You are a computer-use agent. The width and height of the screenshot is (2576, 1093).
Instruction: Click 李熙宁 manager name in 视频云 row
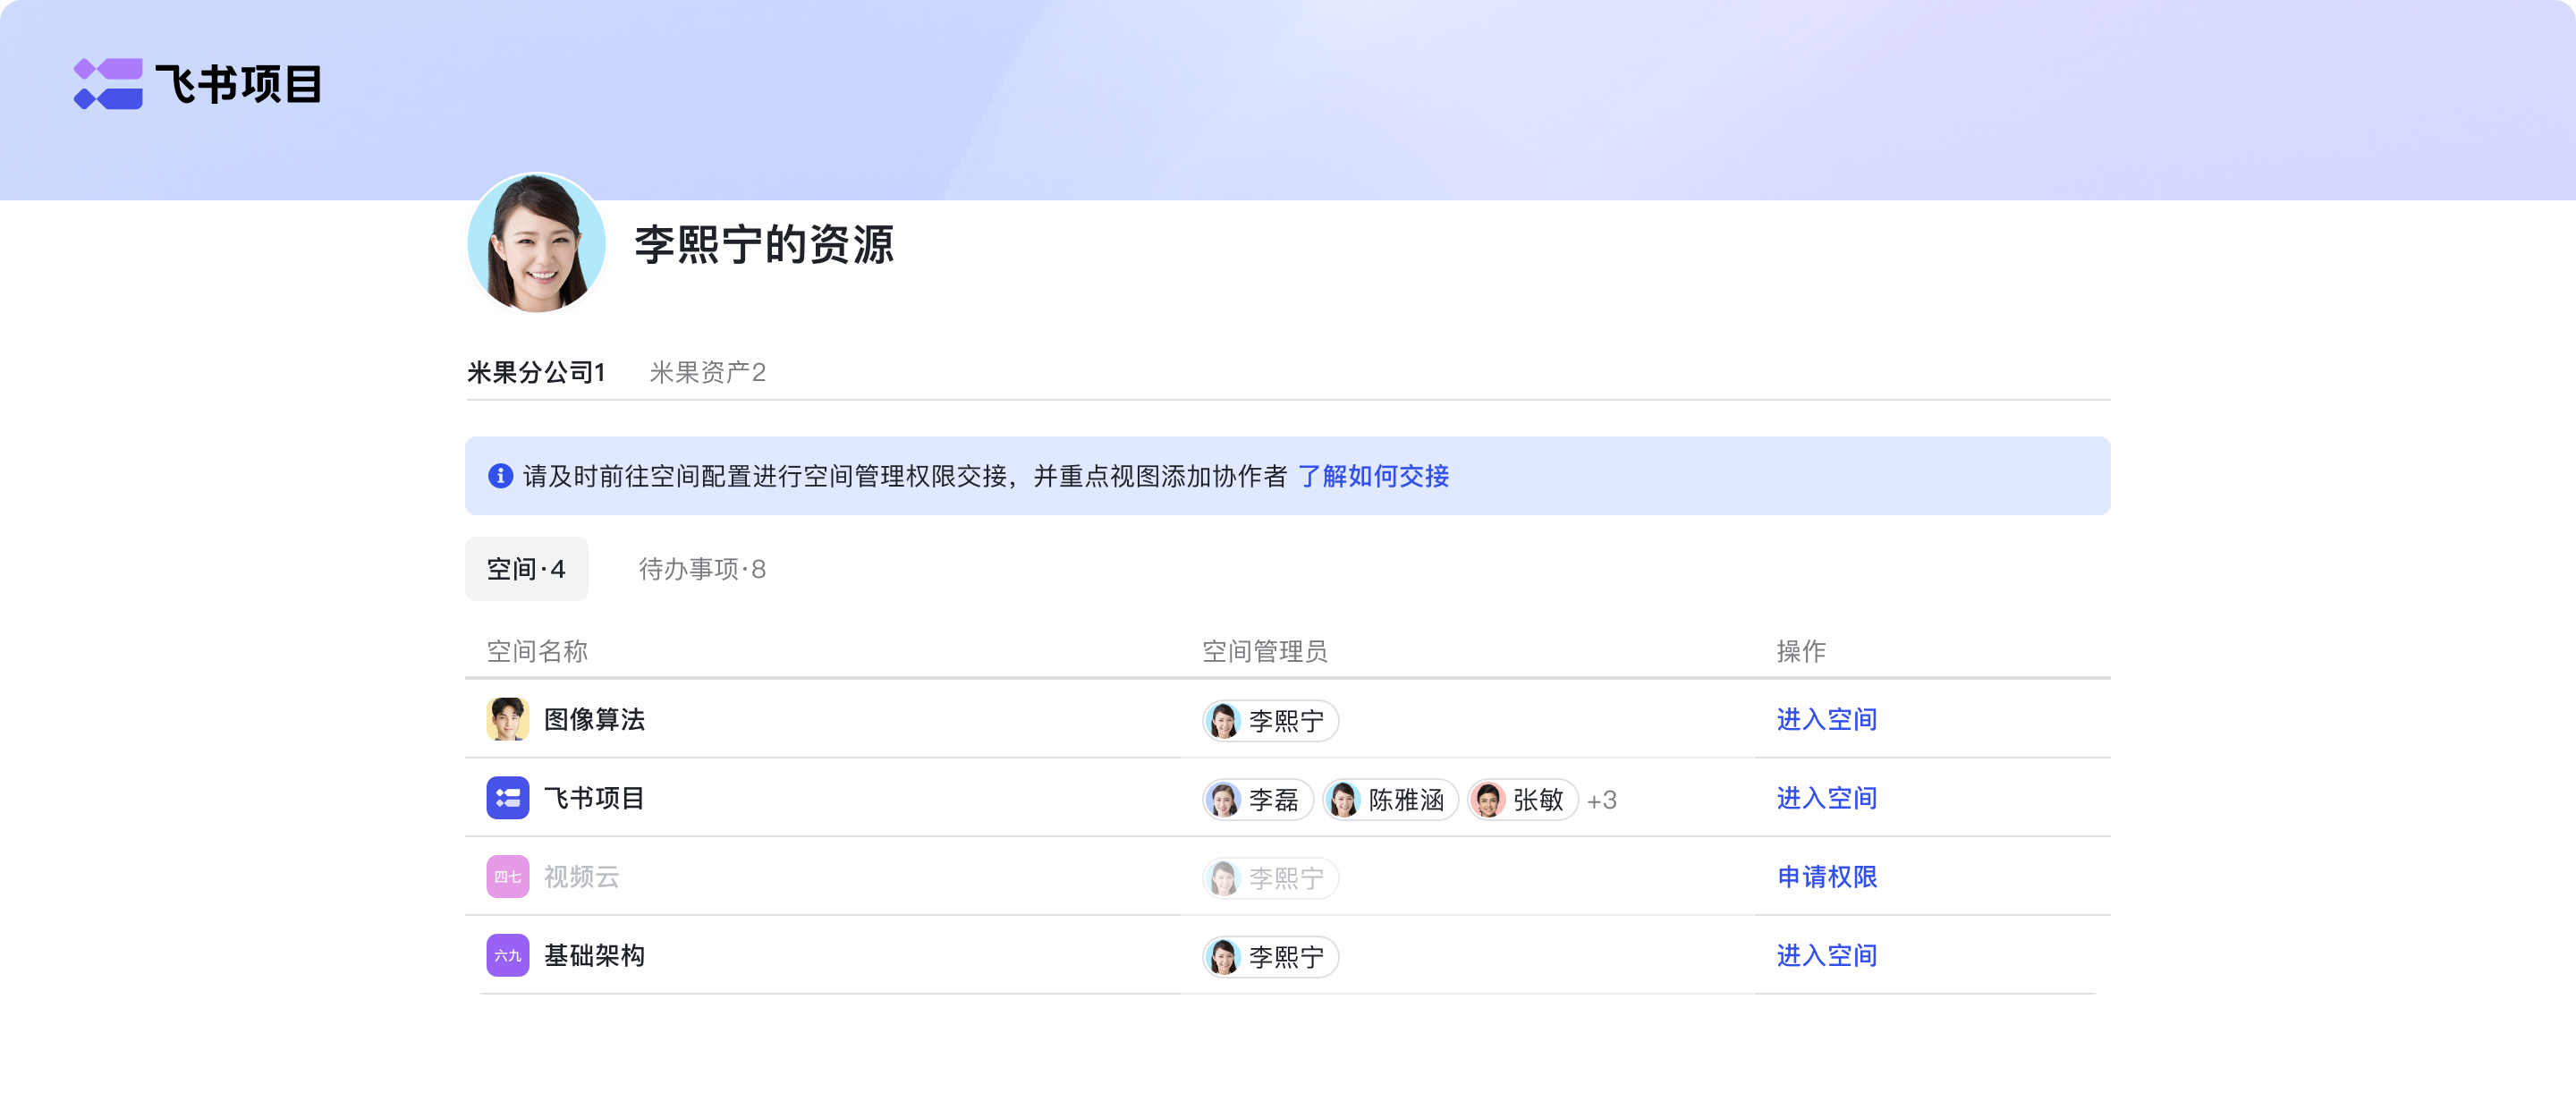coord(1287,879)
